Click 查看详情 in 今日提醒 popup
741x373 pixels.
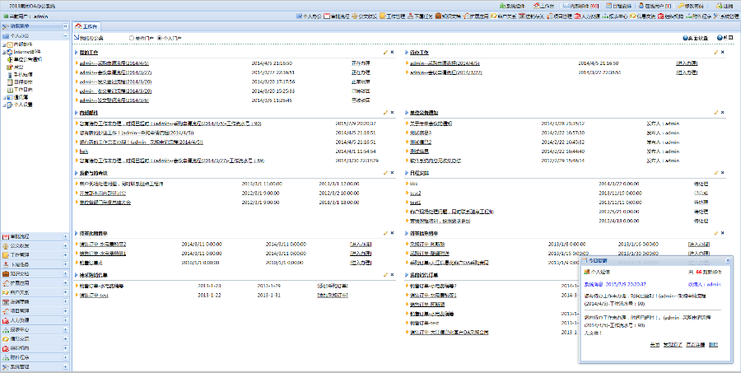pyautogui.click(x=696, y=345)
